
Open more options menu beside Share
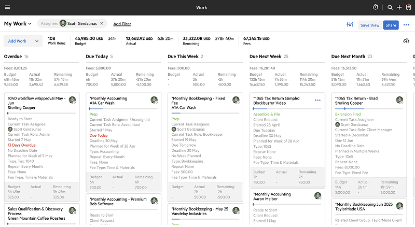click(x=406, y=25)
